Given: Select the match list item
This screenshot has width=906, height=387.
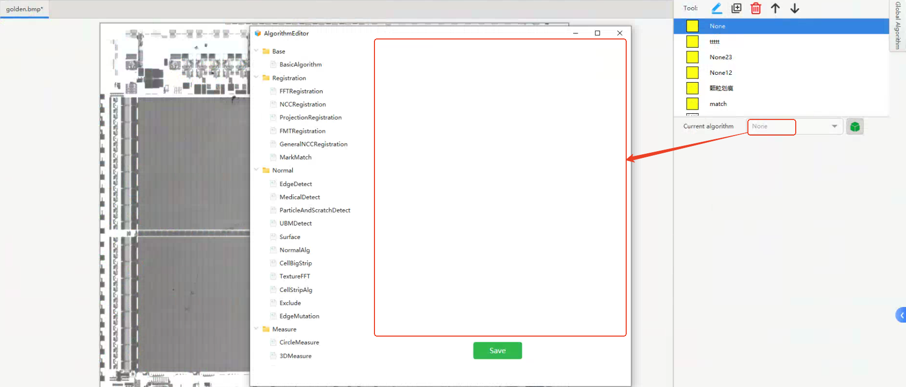Looking at the screenshot, I should pyautogui.click(x=781, y=104).
